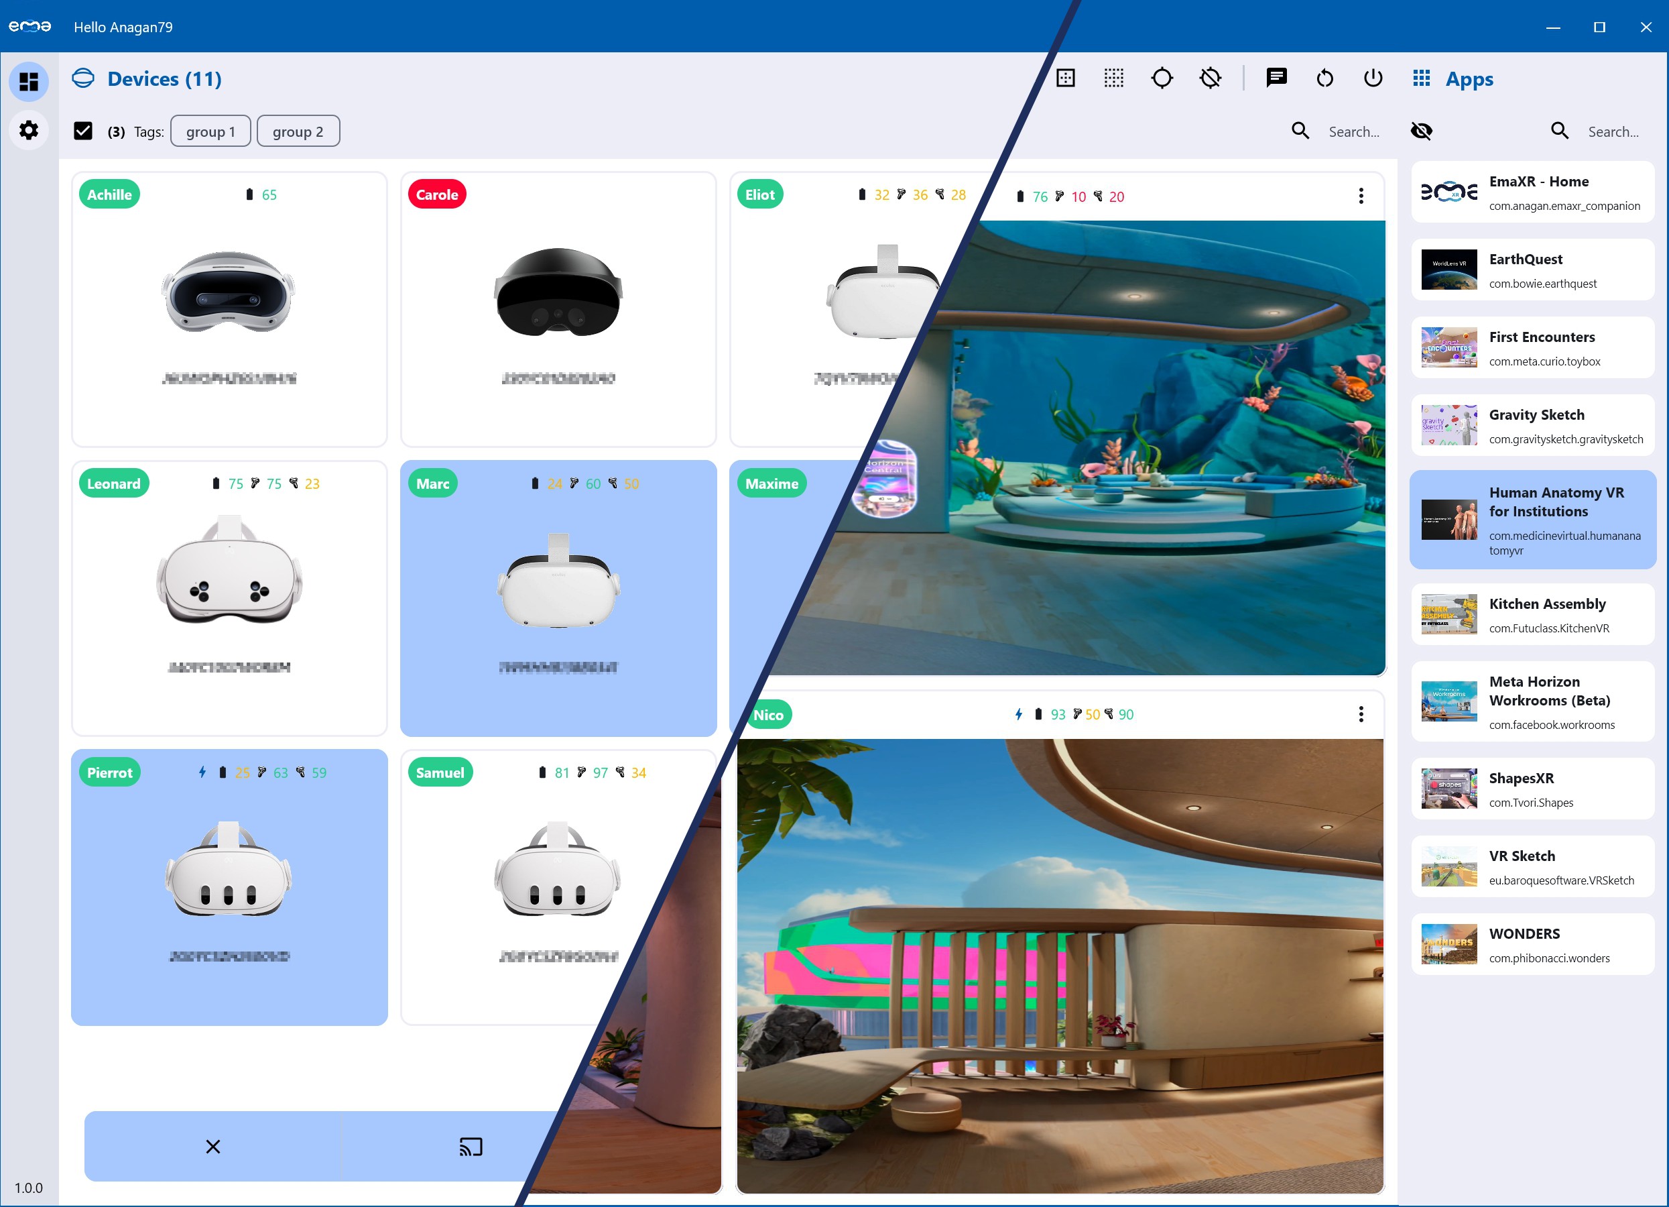This screenshot has width=1669, height=1207.
Task: Open settings gear in sidebar
Action: pos(29,130)
